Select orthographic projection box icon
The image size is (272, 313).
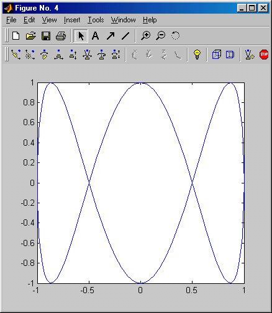[x=230, y=55]
